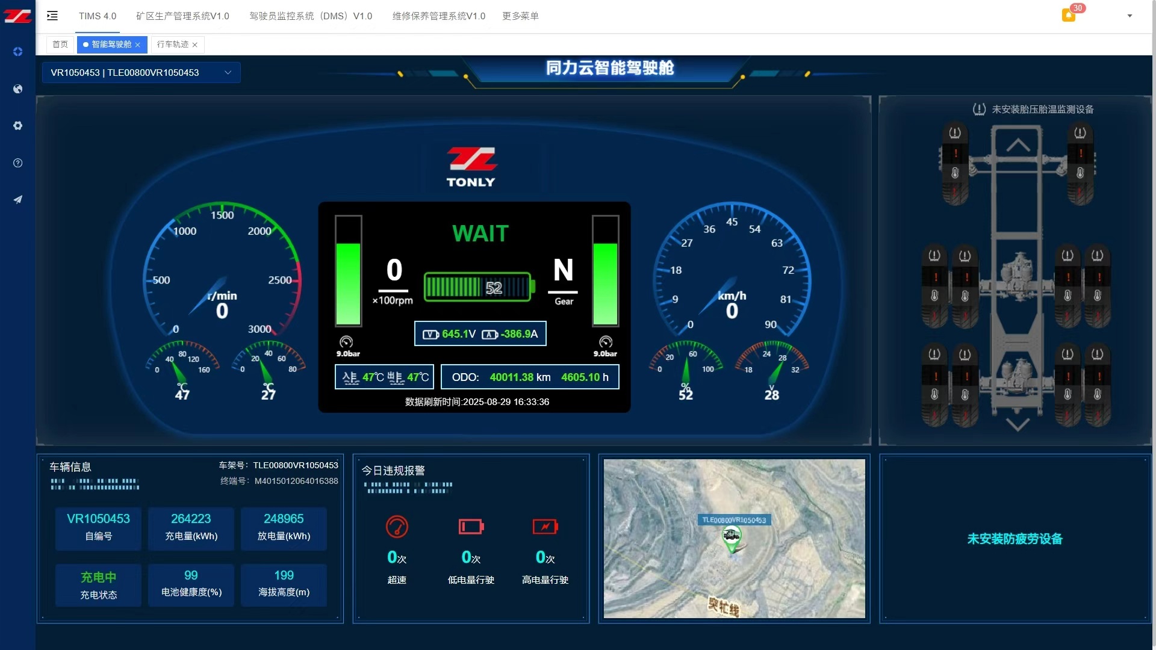Screen dimensions: 1156x650
Task: Click the 高电量行驶 battery icon
Action: (x=545, y=527)
